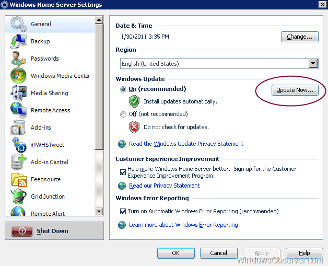Click the Remote Access globe icon

19,110
